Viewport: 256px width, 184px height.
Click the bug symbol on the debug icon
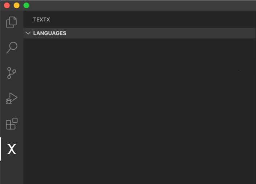click(x=9, y=101)
